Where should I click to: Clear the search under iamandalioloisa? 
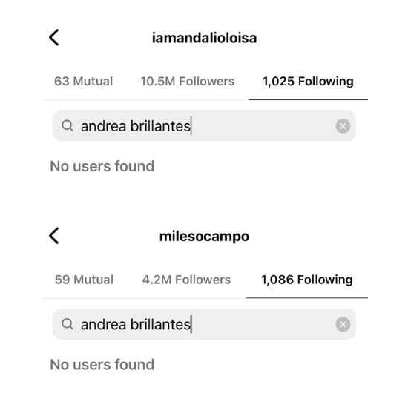click(x=343, y=126)
